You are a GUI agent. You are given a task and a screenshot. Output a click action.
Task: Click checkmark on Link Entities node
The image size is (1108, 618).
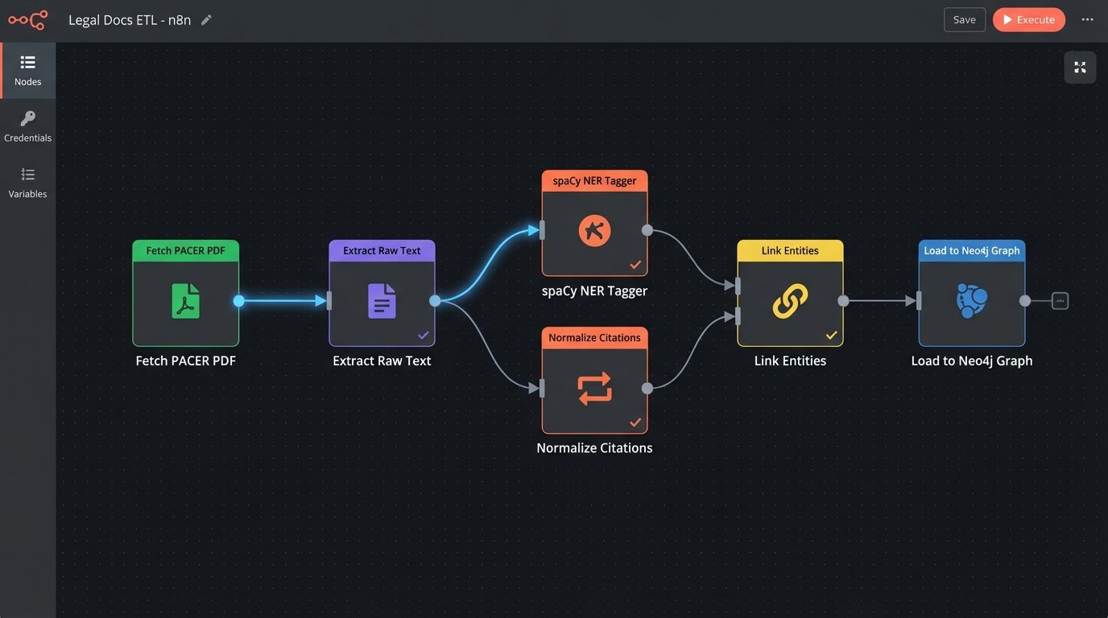(x=831, y=335)
